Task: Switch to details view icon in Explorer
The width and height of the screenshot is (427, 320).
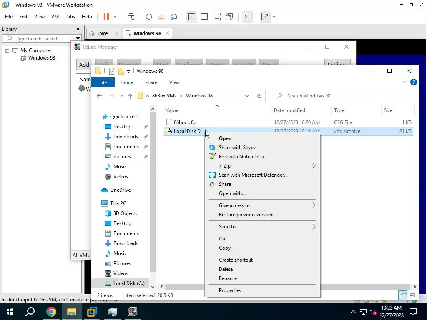Action: [403, 295]
